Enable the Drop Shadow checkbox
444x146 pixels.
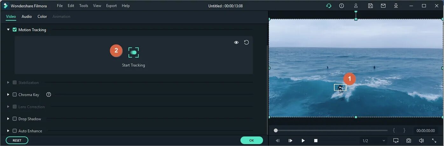point(15,119)
